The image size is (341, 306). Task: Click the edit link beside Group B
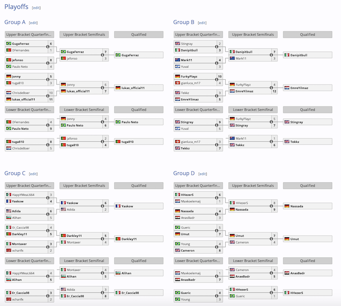[203, 23]
